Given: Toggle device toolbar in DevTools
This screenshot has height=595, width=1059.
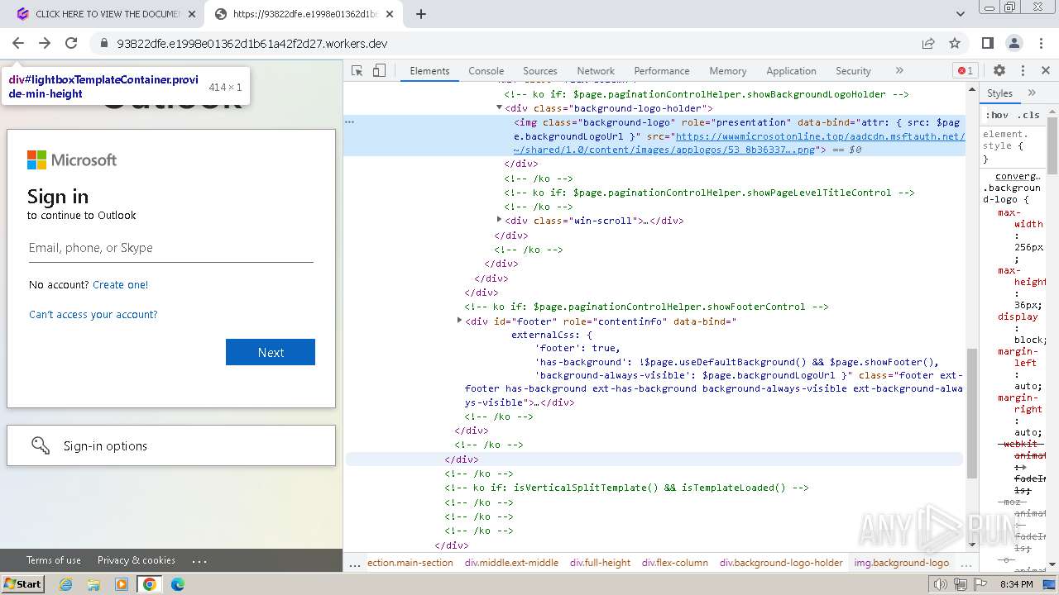Looking at the screenshot, I should 379,71.
